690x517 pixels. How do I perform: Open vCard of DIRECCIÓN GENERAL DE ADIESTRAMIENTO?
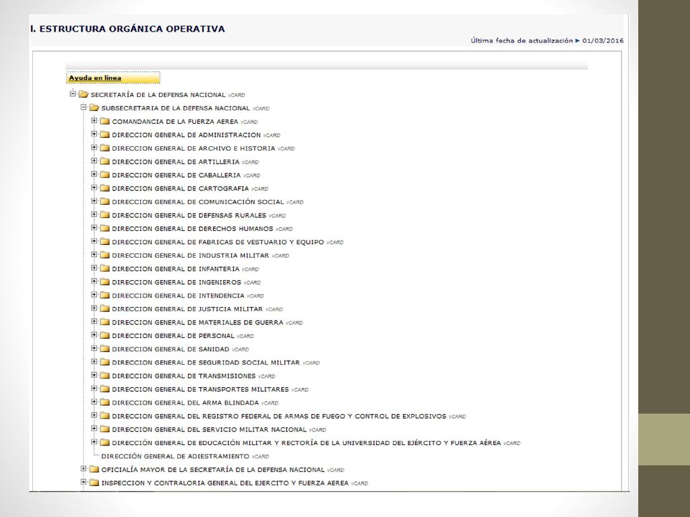261,457
